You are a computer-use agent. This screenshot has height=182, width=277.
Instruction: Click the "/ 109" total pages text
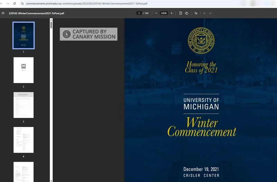tap(145, 13)
